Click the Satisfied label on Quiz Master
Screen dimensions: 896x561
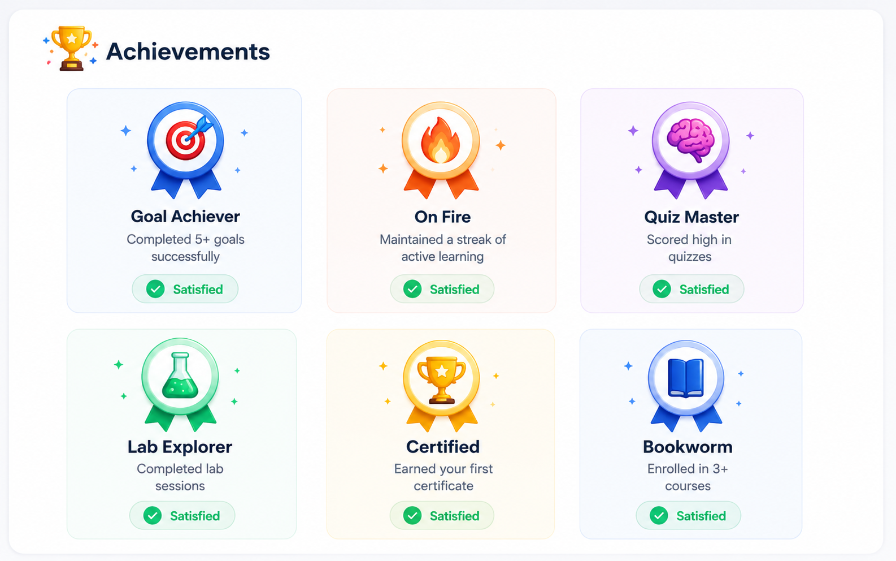point(704,290)
